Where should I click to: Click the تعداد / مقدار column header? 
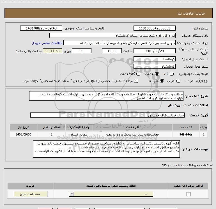[52, 127]
